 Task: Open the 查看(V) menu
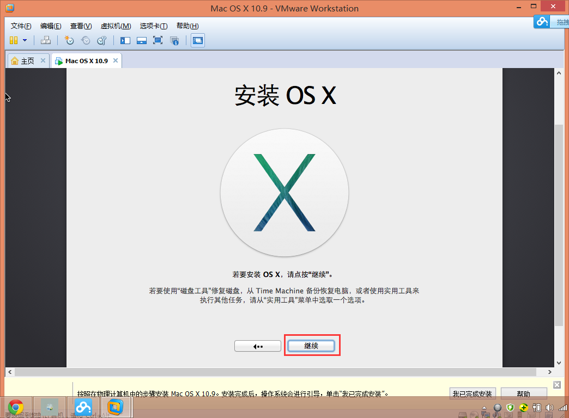pyautogui.click(x=81, y=26)
